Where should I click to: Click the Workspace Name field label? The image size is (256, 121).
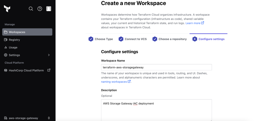[x=113, y=61]
